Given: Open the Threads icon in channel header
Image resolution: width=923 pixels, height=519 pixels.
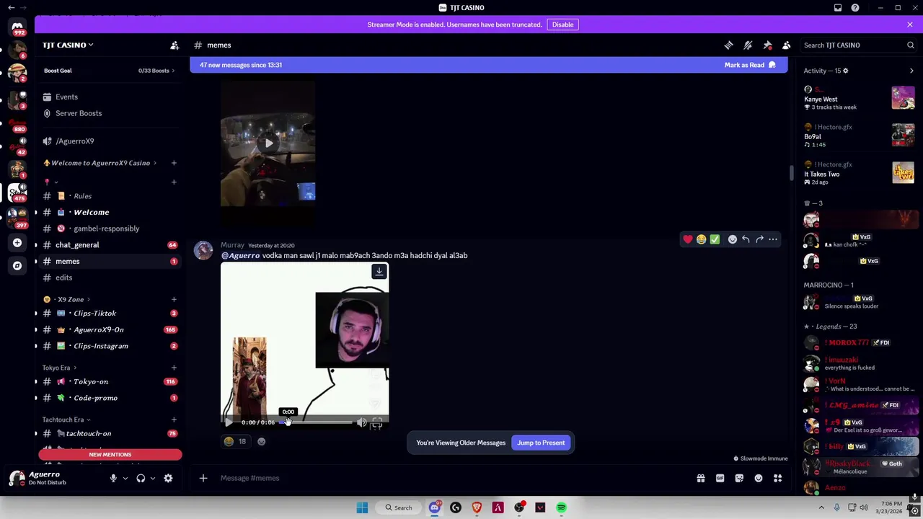Looking at the screenshot, I should click(x=728, y=45).
